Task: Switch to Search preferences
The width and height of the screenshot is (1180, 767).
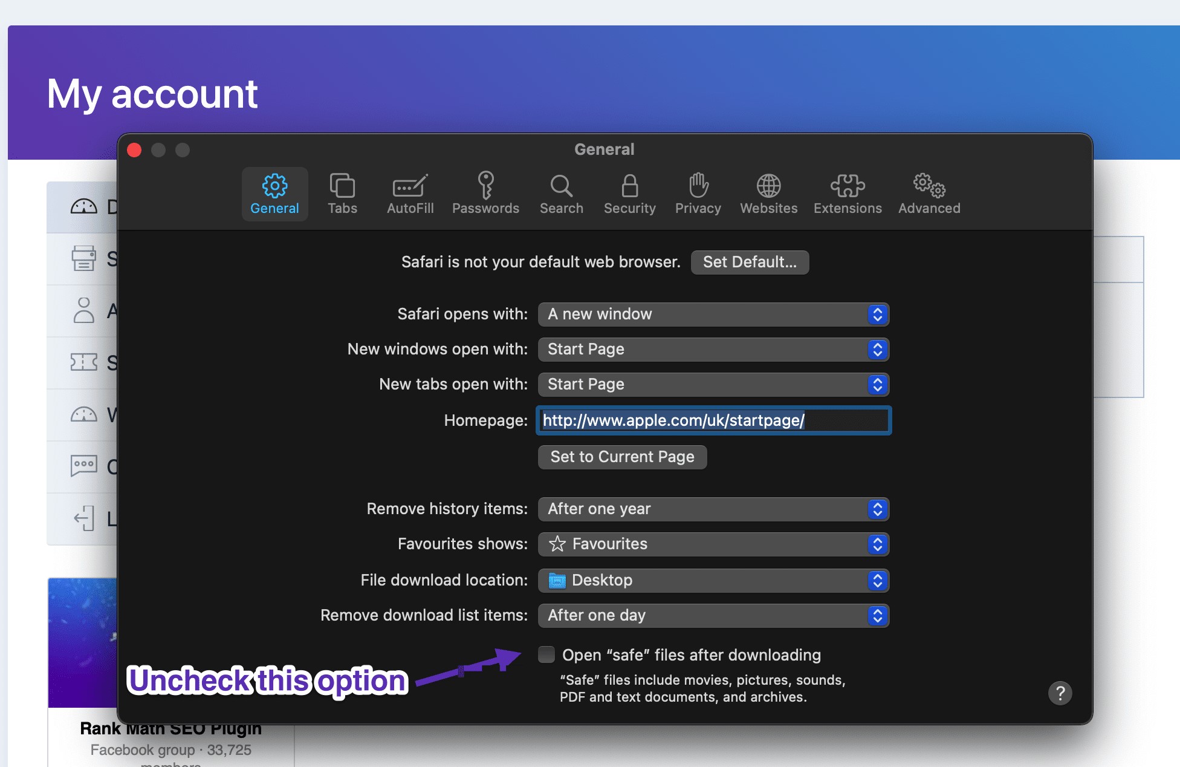Action: [561, 194]
